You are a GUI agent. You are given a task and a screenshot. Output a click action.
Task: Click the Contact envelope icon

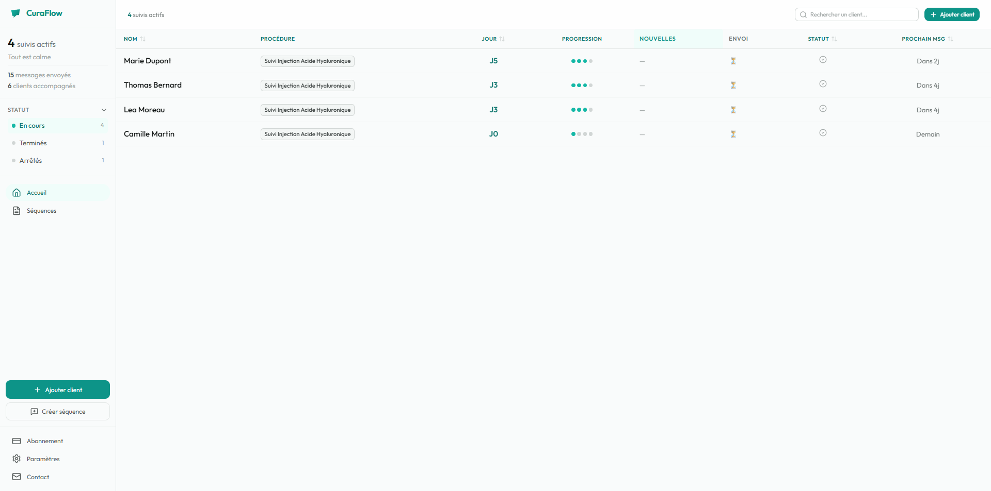[x=17, y=477]
